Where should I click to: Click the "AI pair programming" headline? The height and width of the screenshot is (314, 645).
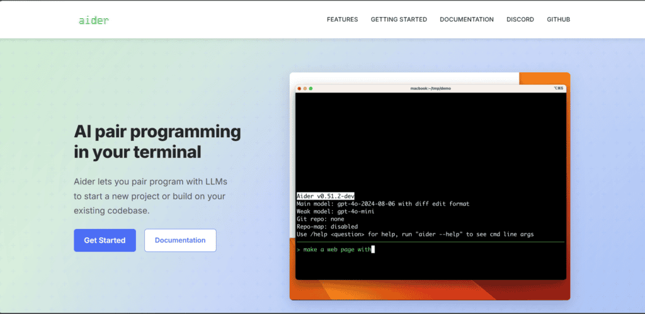tap(157, 132)
